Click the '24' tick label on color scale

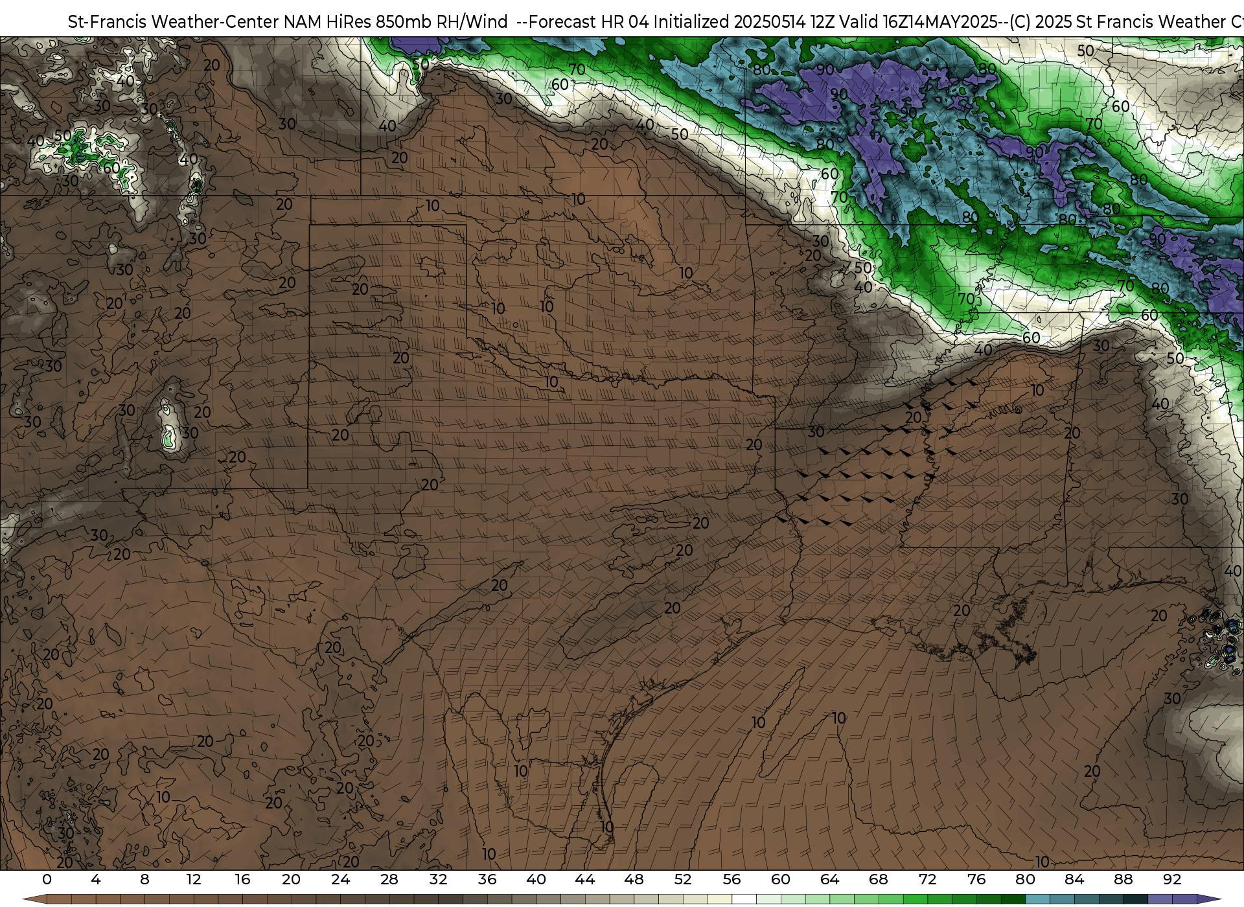pyautogui.click(x=340, y=879)
